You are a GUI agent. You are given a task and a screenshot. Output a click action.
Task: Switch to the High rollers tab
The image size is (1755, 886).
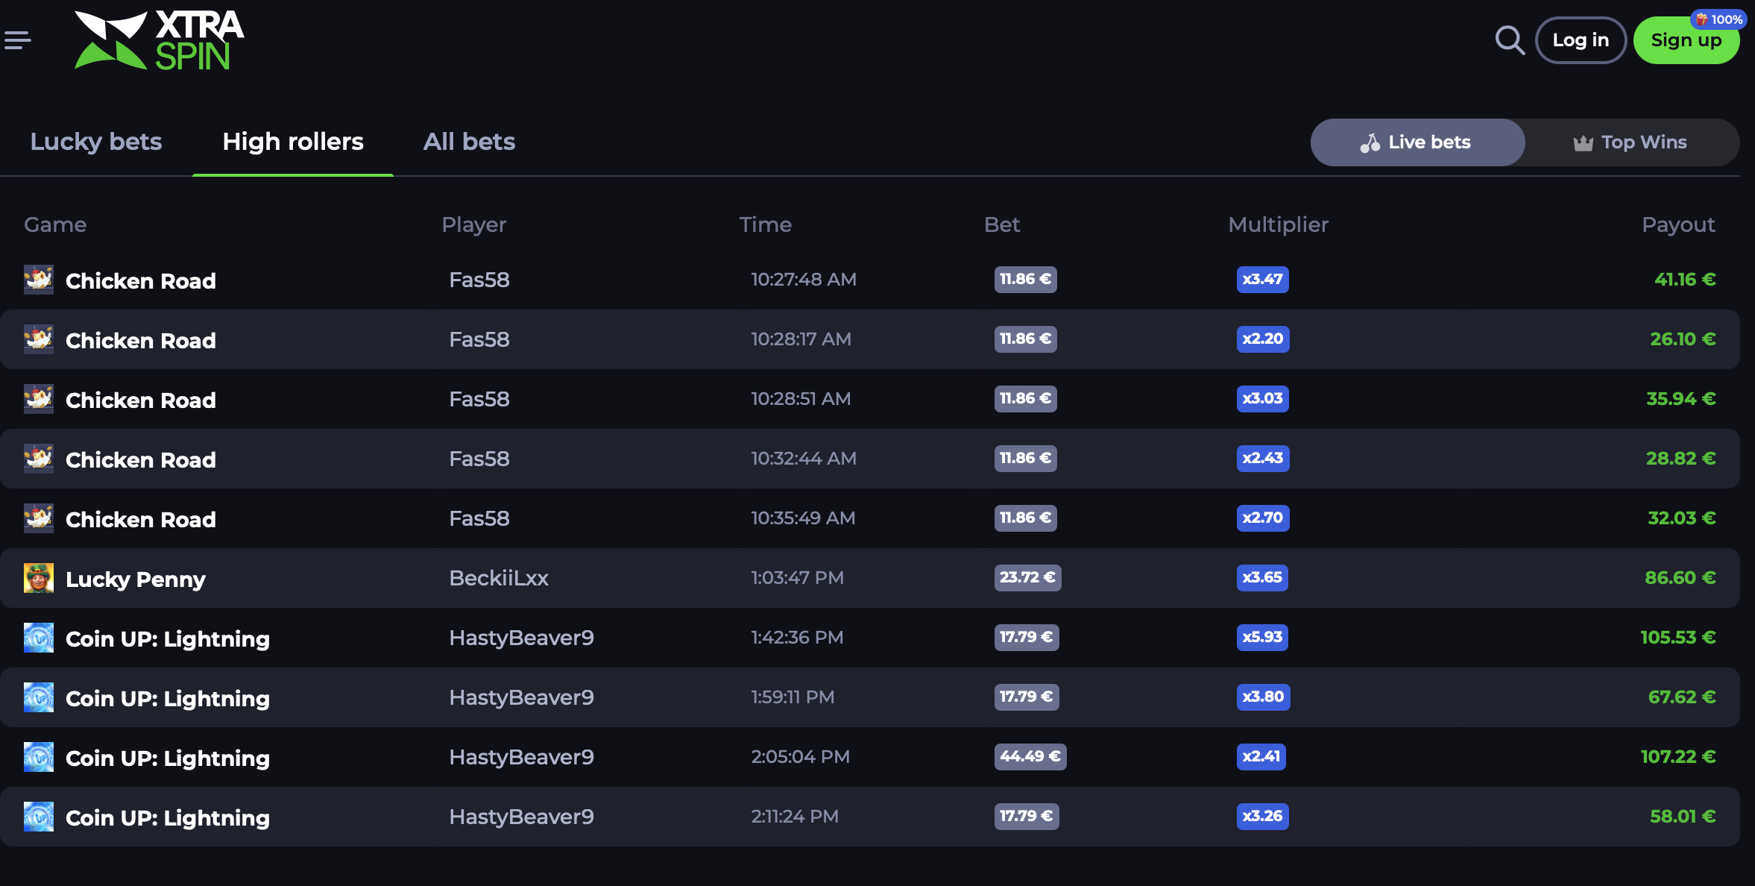pyautogui.click(x=293, y=142)
